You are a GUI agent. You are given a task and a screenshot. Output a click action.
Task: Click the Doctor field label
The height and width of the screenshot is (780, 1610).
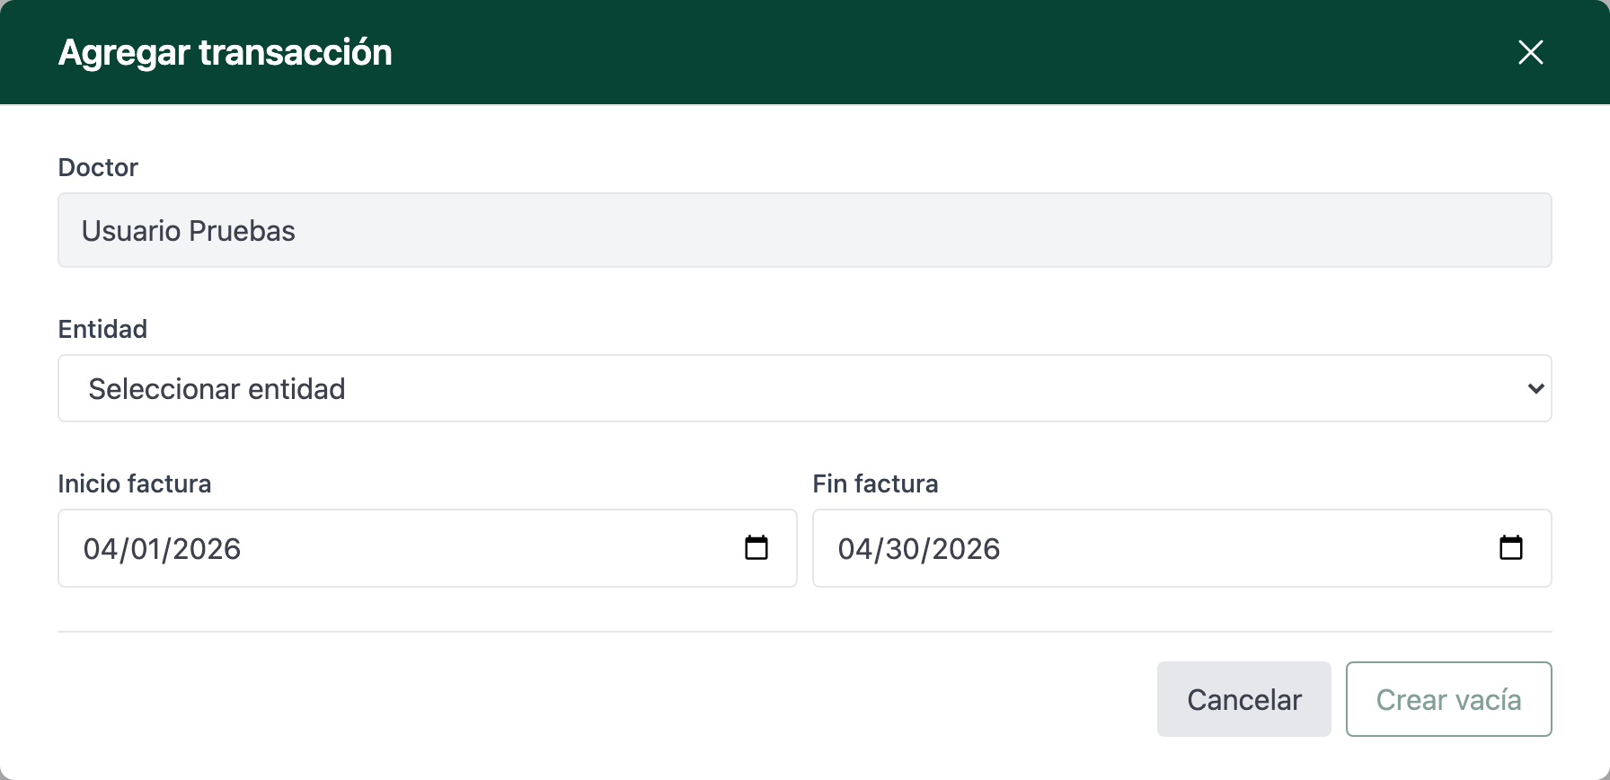click(98, 167)
